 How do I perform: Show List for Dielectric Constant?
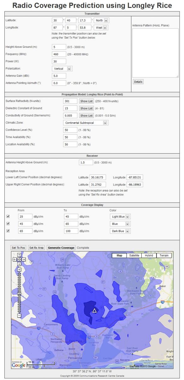(x=86, y=108)
